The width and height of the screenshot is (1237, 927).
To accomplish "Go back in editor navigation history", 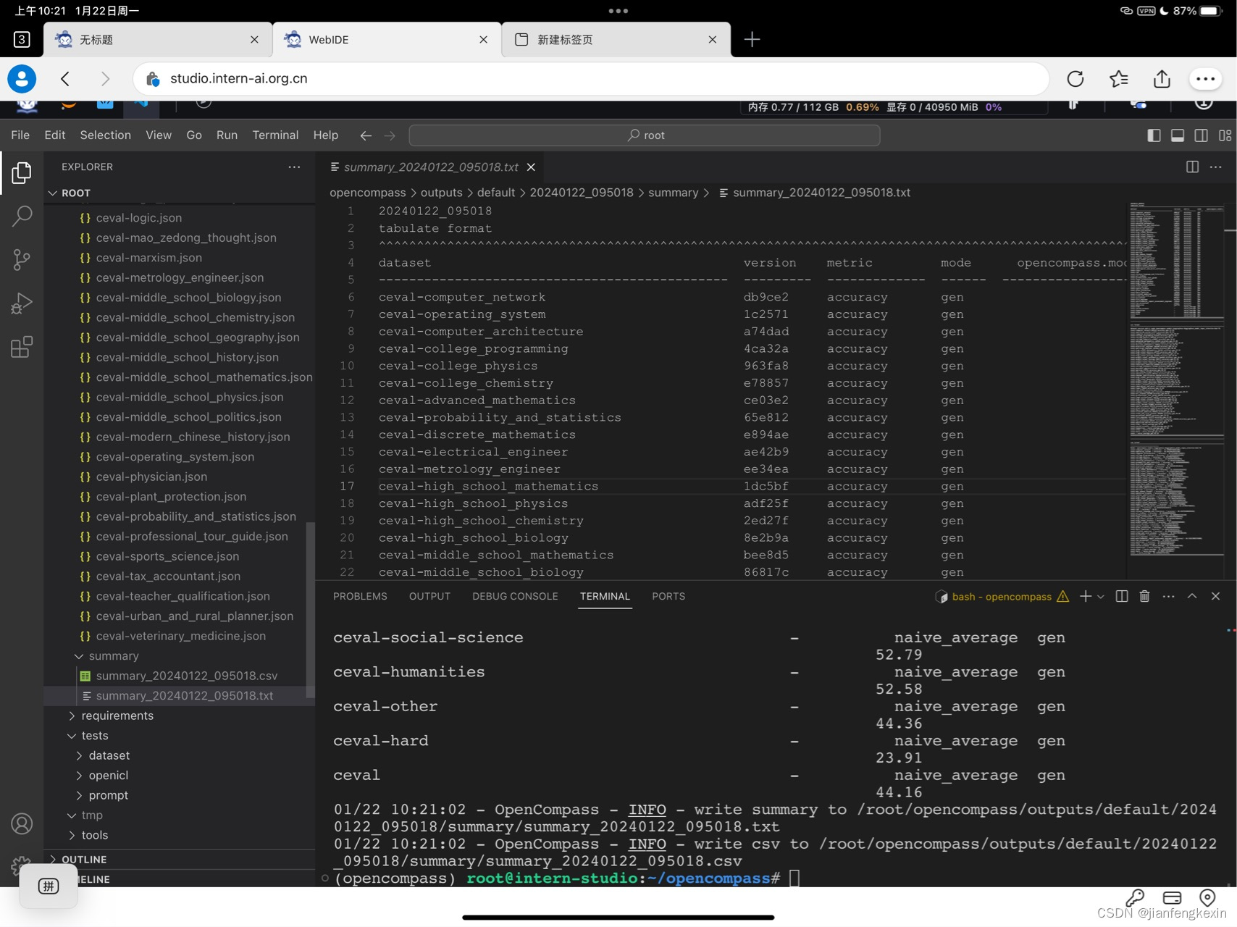I will pos(366,135).
